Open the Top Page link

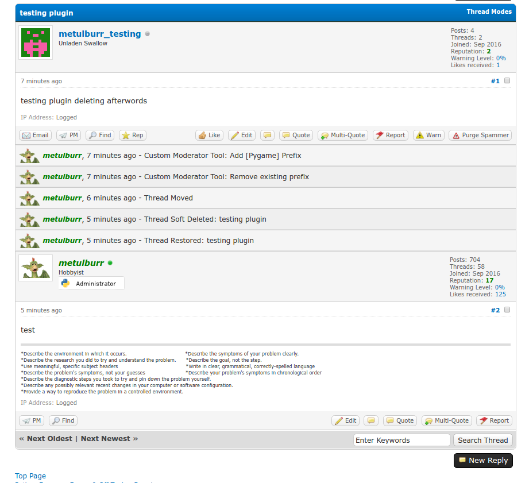point(30,476)
